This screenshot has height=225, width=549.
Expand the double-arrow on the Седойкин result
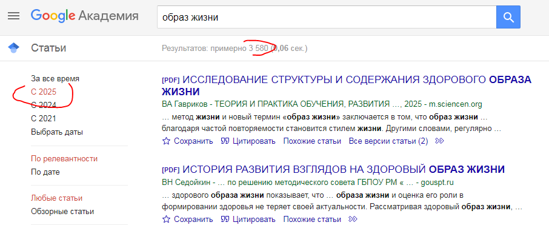click(x=353, y=220)
